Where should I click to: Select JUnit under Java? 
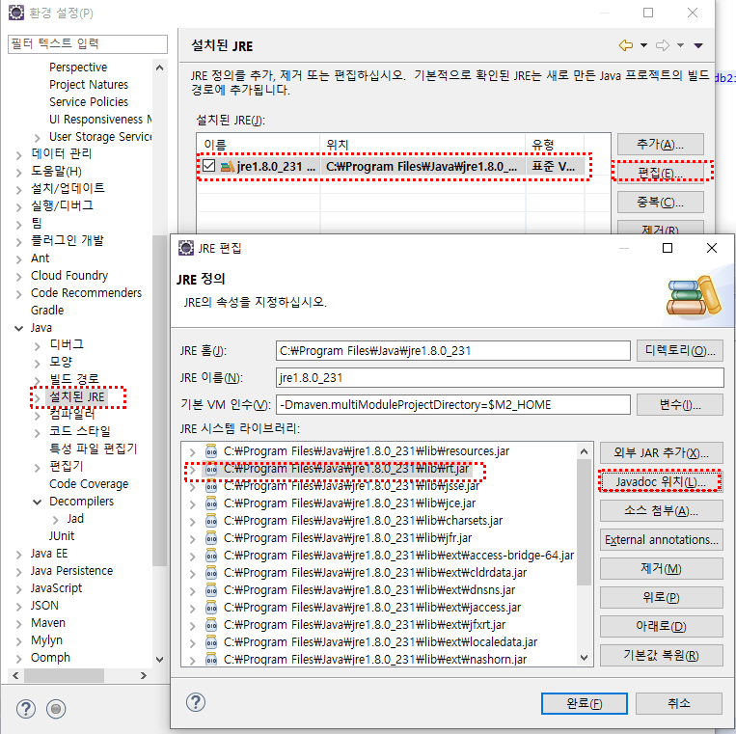[62, 536]
